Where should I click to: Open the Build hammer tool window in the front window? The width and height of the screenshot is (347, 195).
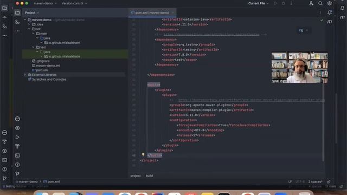[x=17, y=146]
